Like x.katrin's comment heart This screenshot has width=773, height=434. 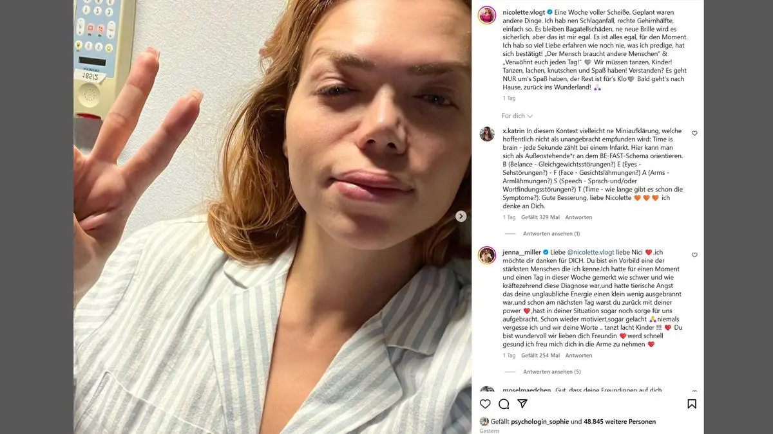pos(694,133)
